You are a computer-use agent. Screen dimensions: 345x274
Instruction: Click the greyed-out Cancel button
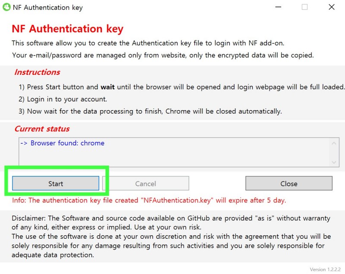[x=145, y=184]
